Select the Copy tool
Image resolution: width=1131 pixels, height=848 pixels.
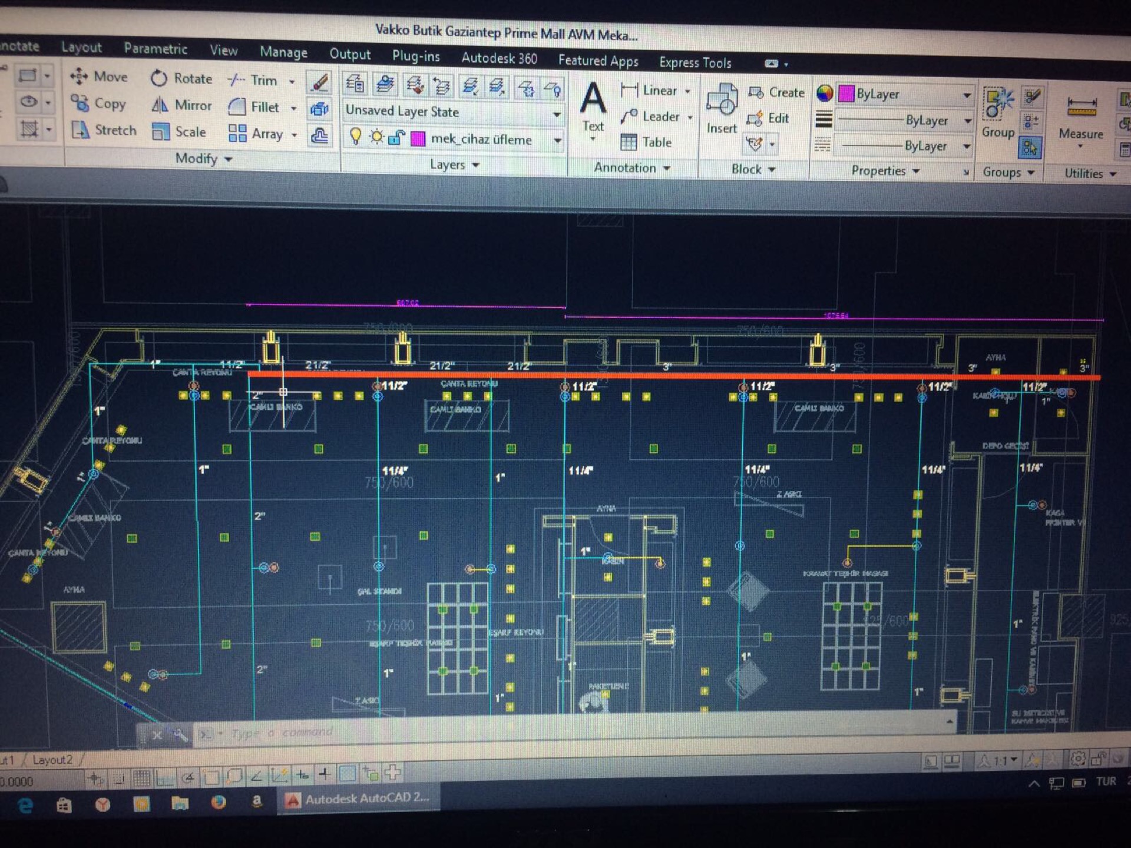(98, 103)
